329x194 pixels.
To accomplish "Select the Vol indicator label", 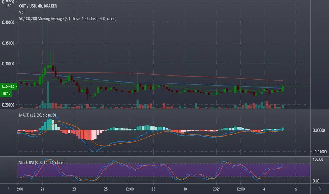I will (22, 12).
